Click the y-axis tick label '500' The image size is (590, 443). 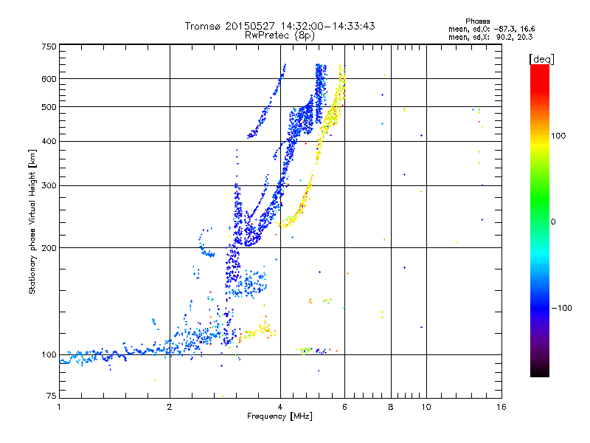coord(49,107)
